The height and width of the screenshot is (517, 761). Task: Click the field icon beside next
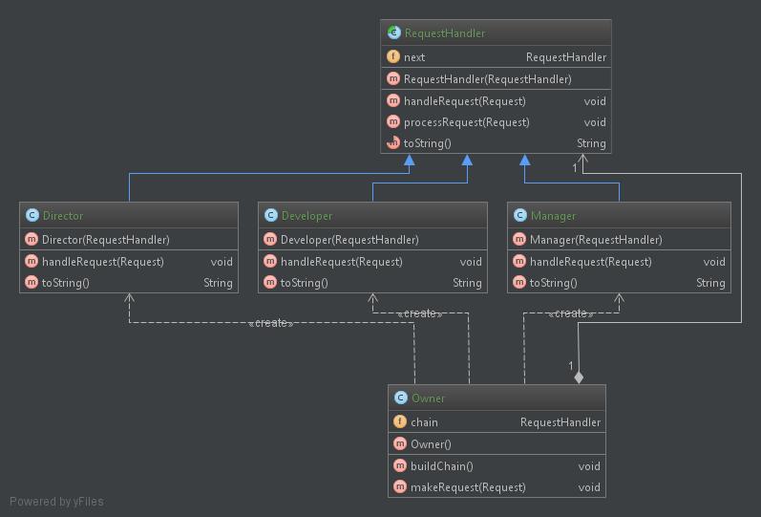[x=393, y=56]
